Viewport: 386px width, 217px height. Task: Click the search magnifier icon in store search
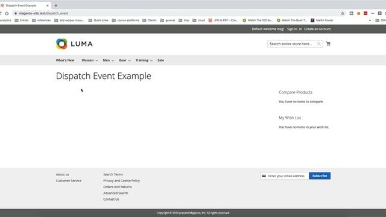[x=319, y=44]
